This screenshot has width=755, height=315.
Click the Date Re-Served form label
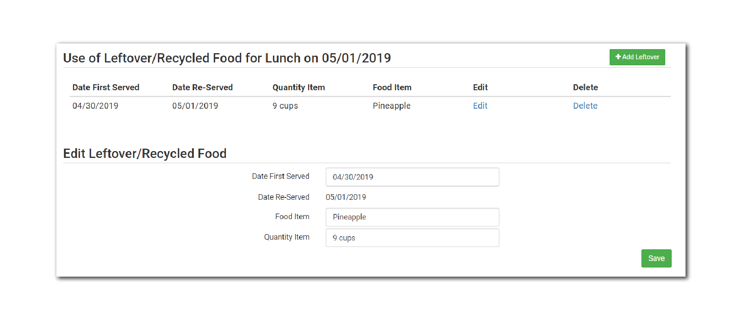pos(283,197)
